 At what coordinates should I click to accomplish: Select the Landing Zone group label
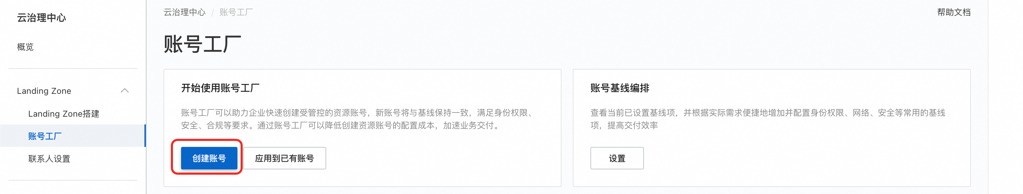[x=44, y=91]
